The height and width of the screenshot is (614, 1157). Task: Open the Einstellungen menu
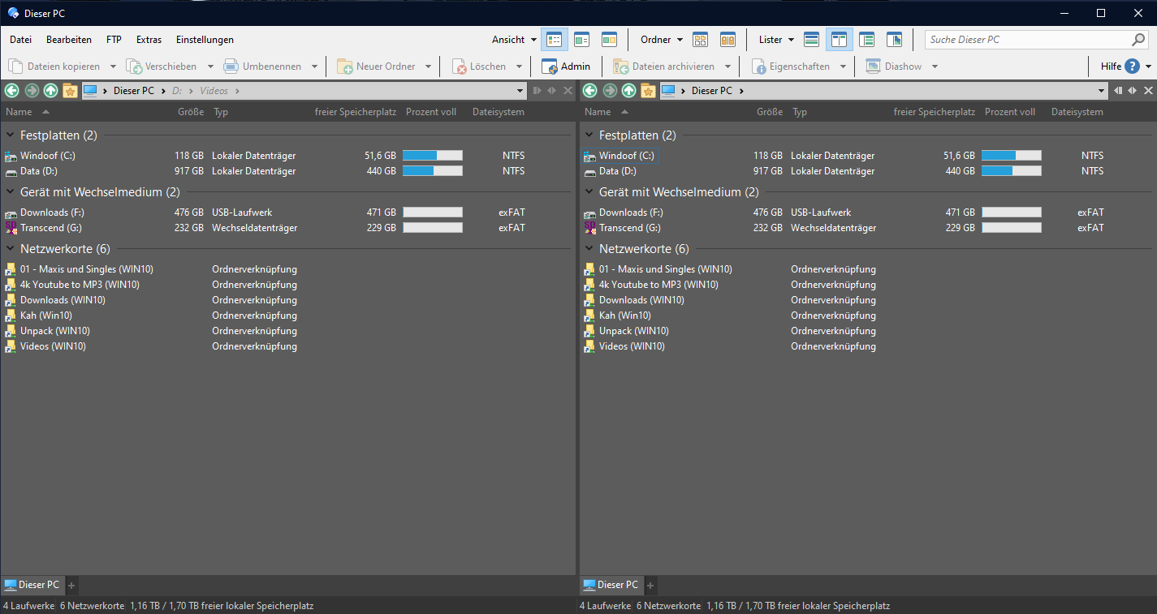tap(205, 40)
